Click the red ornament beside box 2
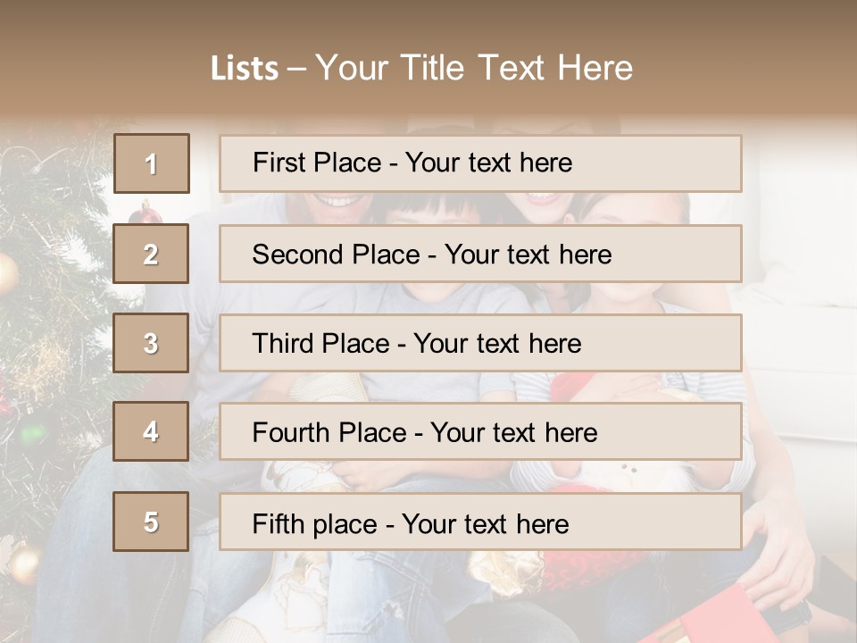This screenshot has height=643, width=857. (145, 213)
